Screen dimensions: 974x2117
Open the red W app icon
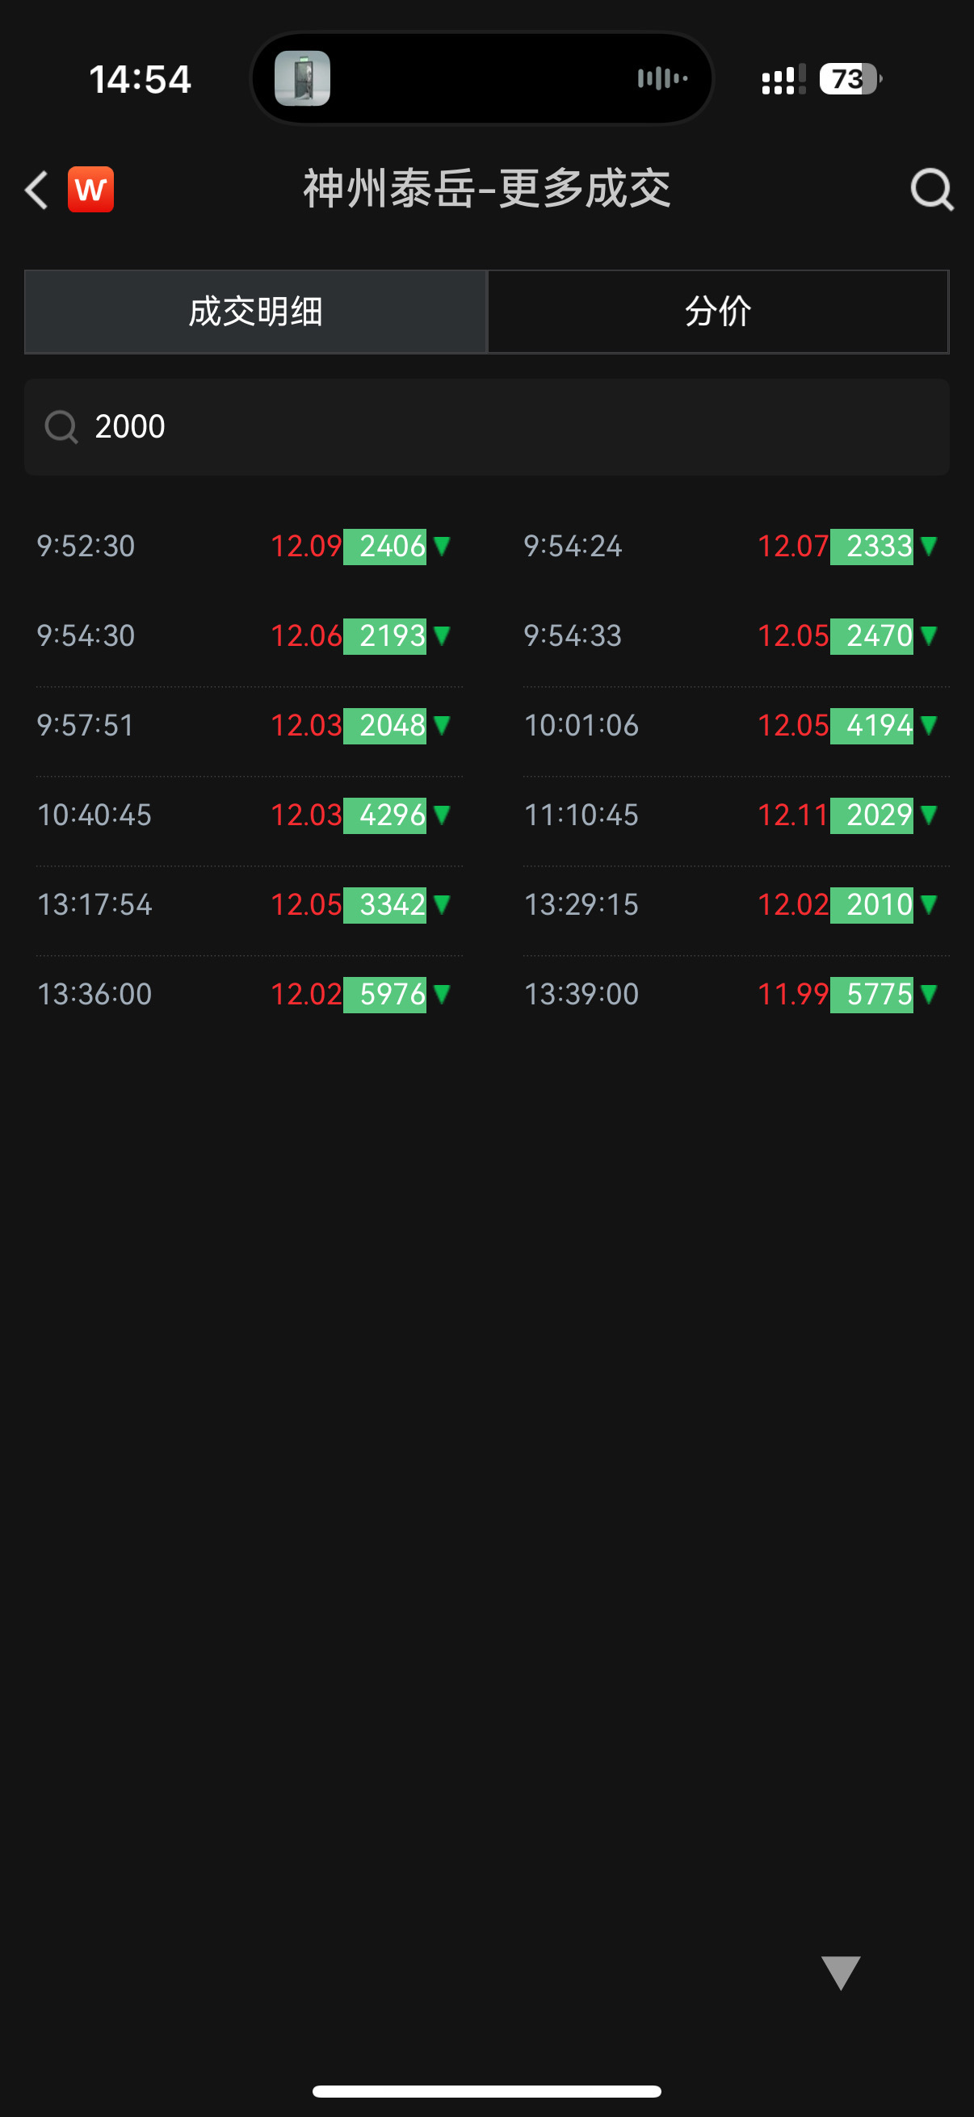point(90,190)
